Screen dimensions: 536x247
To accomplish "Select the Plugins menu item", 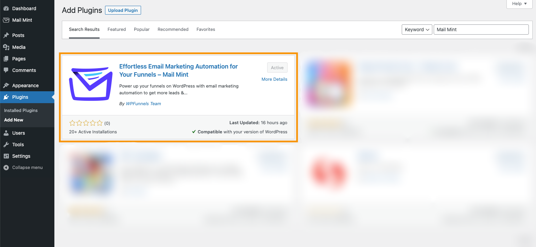I will click(27, 97).
